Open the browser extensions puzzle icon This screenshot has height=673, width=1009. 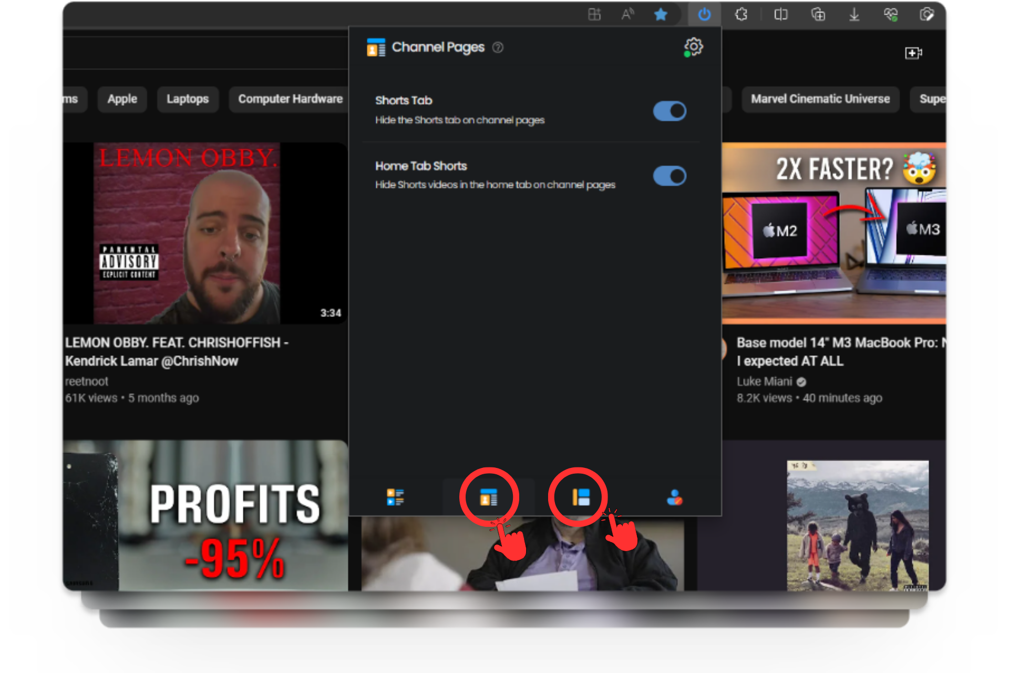[x=741, y=14]
